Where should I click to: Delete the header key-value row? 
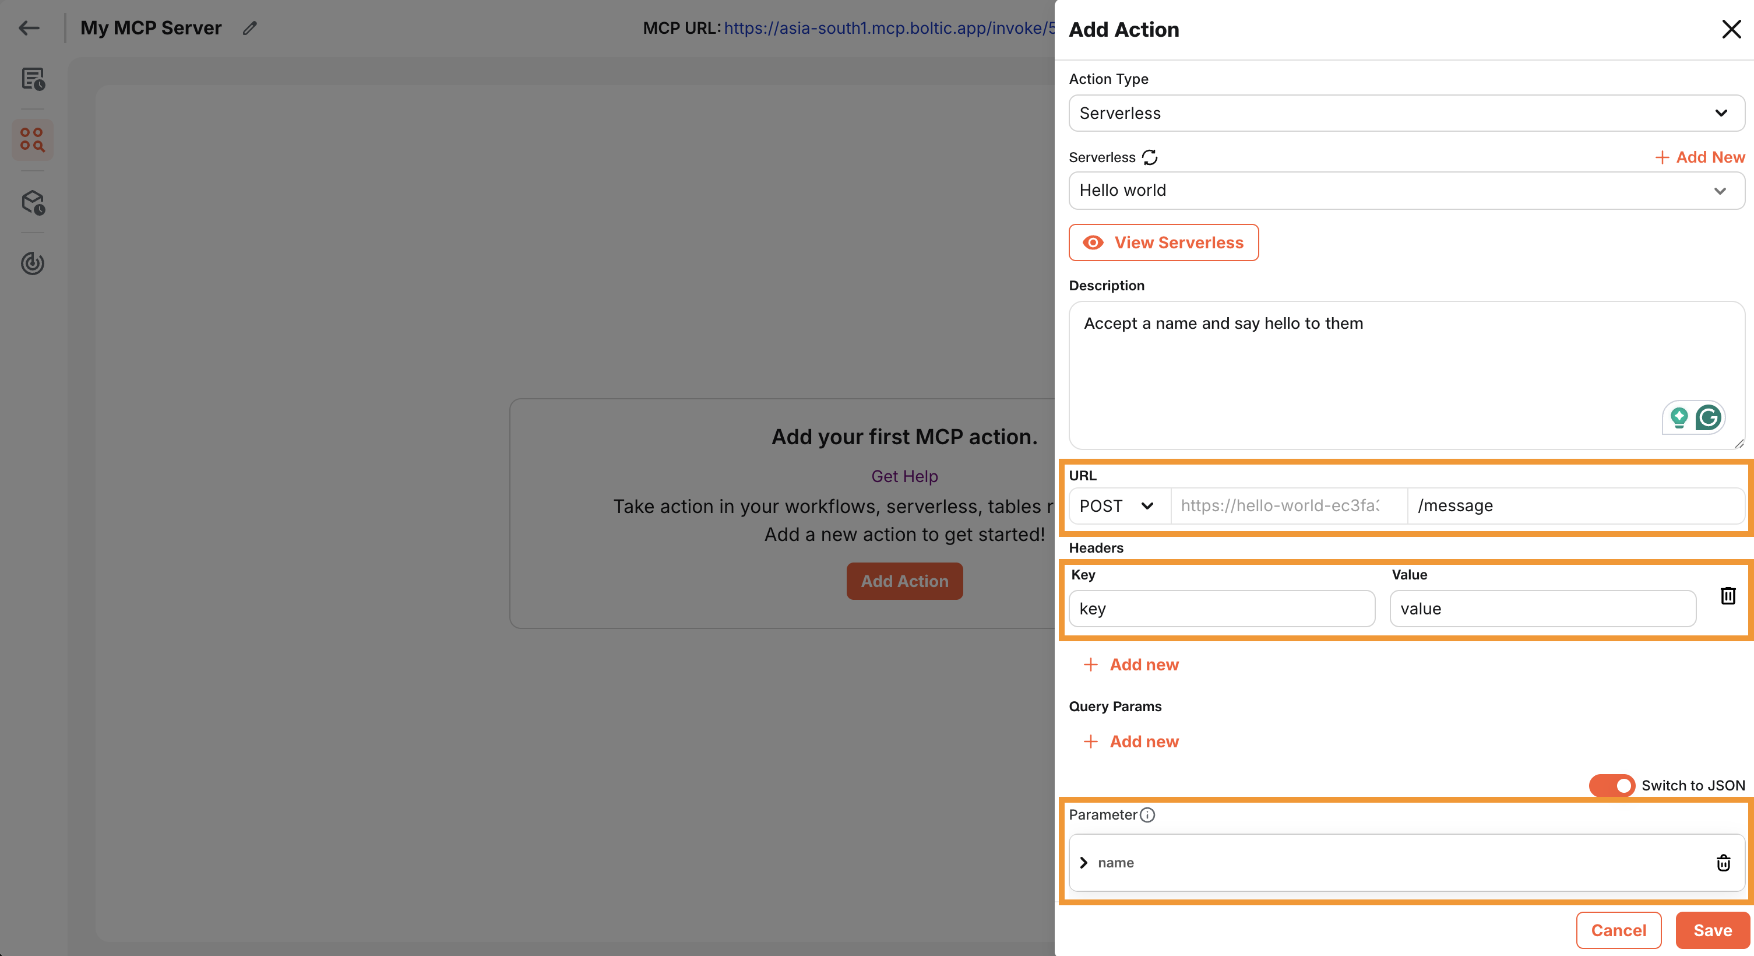[x=1728, y=596]
